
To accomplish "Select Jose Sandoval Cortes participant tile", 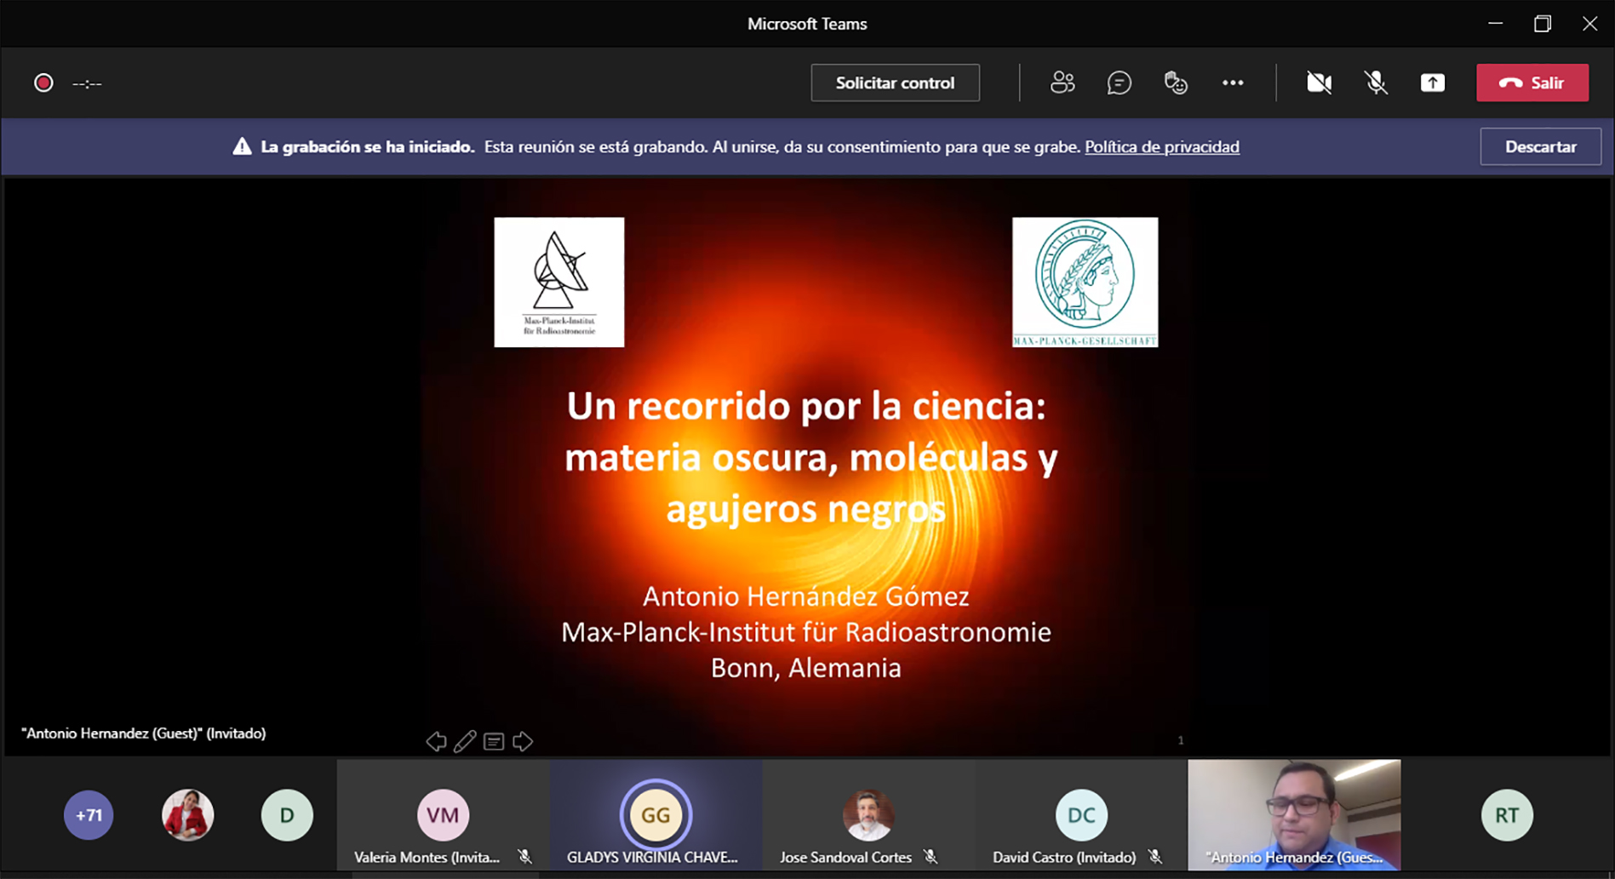I will pos(868,815).
